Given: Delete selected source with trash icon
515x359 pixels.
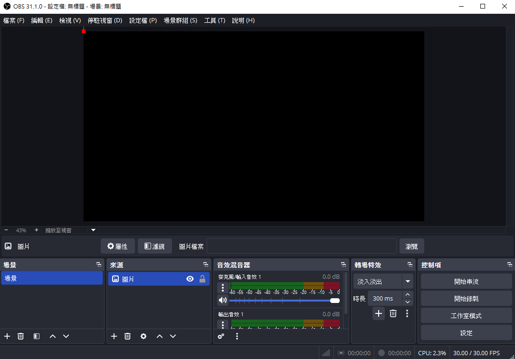Looking at the screenshot, I should [127, 336].
